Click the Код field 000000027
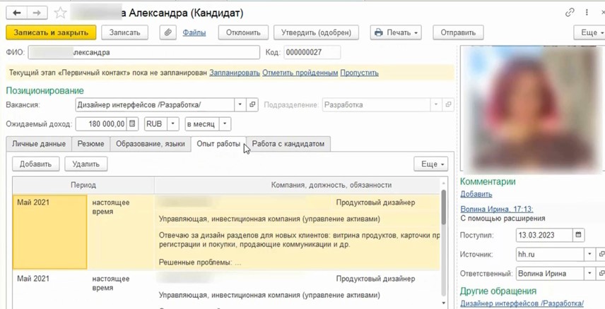Viewport: 605px width, 309px height. (312, 52)
